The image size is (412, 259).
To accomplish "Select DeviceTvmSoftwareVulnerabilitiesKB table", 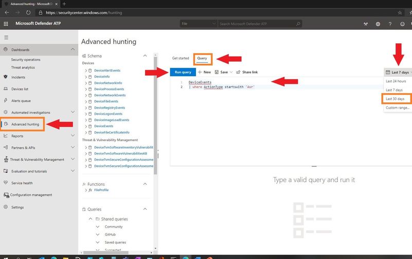I will [x=120, y=153].
